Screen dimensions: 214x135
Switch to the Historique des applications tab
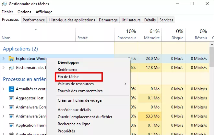point(72,20)
